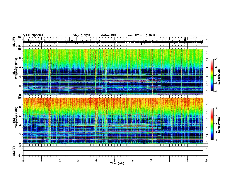Click time axis tick label "2"
Viewport: 232px width, 180px height.
(x=60, y=161)
